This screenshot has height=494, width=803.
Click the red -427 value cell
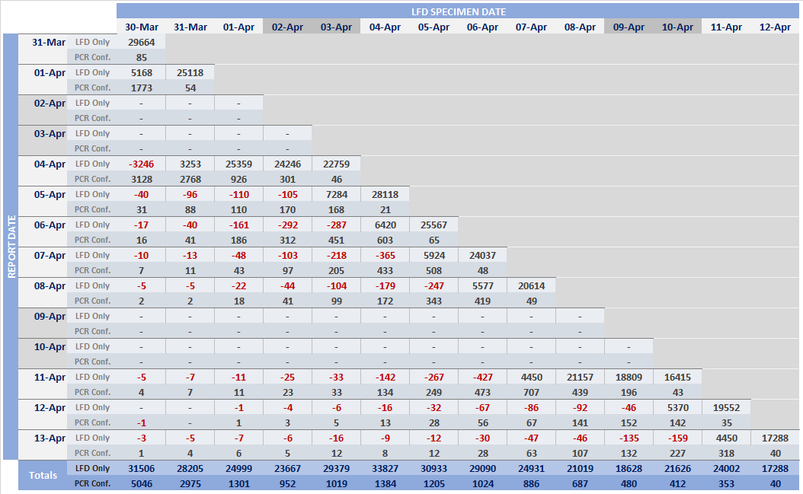[x=482, y=377]
